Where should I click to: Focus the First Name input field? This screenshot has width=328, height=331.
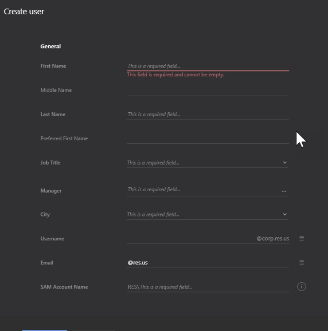207,66
